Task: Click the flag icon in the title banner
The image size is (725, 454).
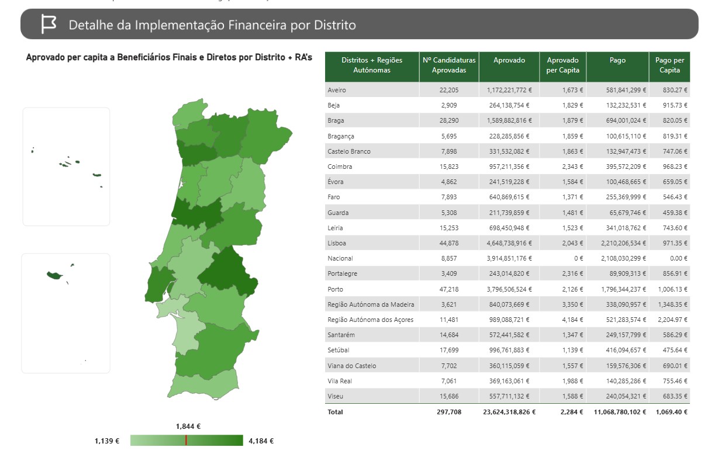Action: 49,25
